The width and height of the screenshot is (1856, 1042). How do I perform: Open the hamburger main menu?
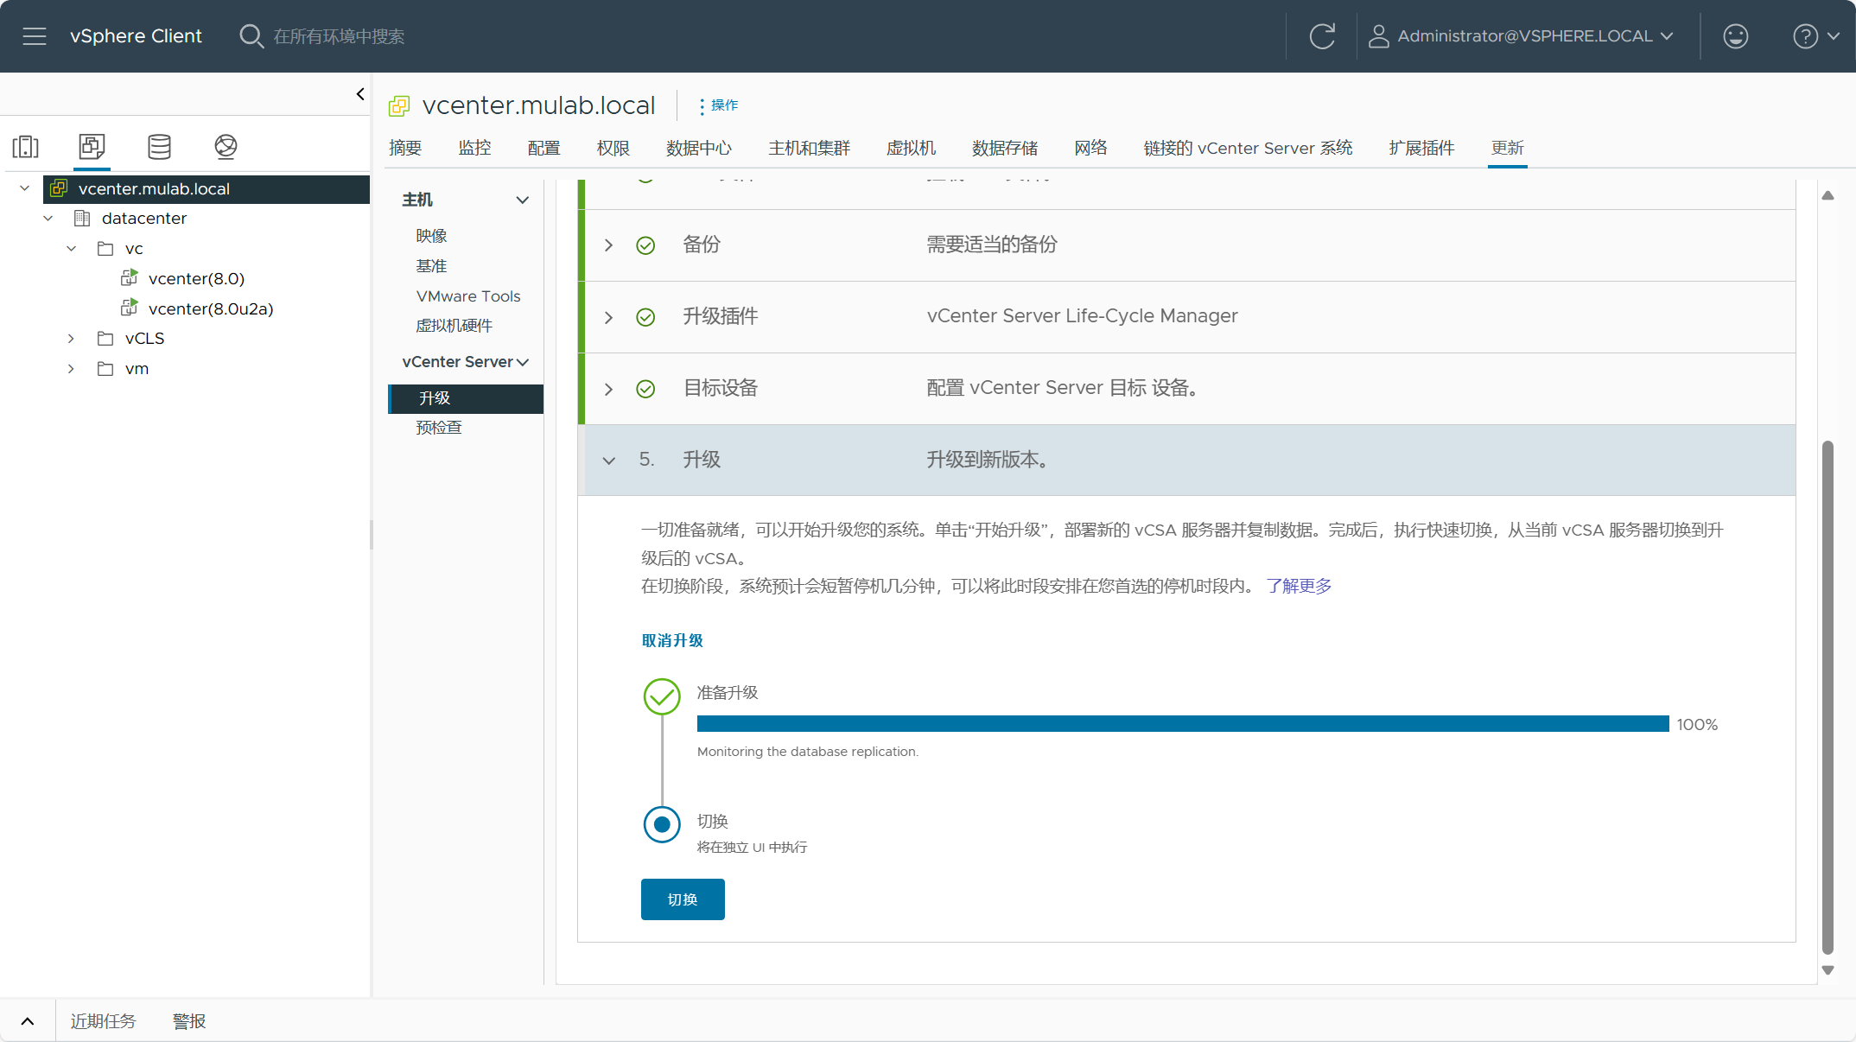pyautogui.click(x=35, y=36)
